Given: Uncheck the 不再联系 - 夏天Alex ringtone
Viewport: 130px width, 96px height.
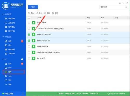Looking at the screenshot, I should click(29, 35).
